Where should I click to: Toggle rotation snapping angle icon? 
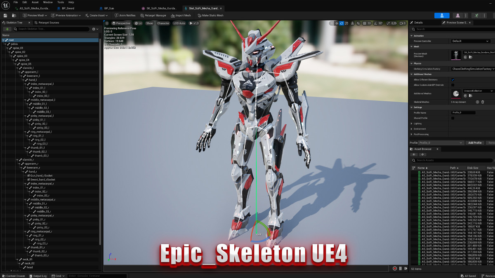tap(375, 23)
